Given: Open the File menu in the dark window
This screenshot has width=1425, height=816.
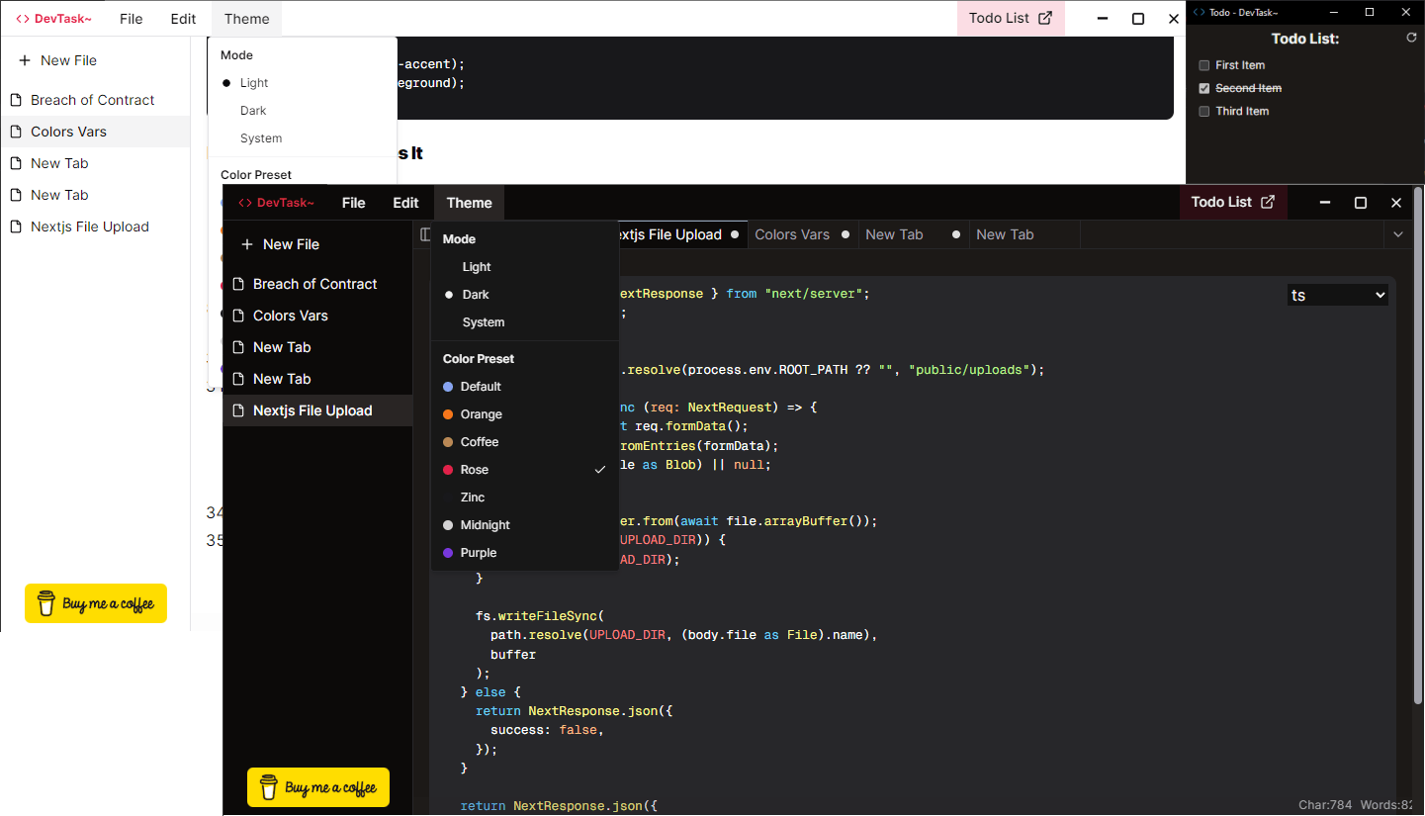Looking at the screenshot, I should (353, 203).
